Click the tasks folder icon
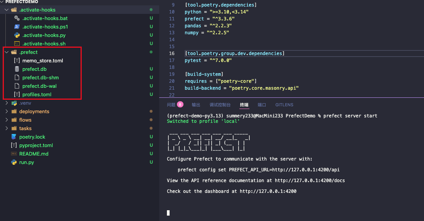The width and height of the screenshot is (424, 221). point(14,128)
